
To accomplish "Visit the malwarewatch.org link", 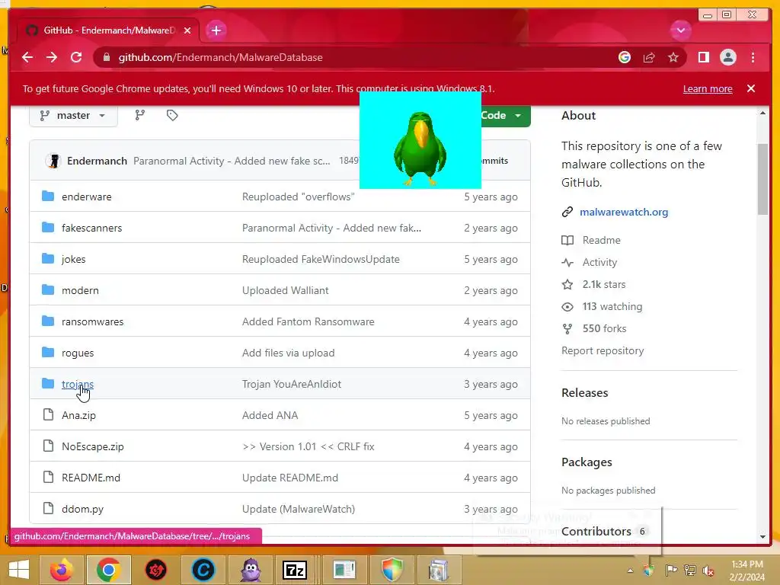I will click(624, 212).
